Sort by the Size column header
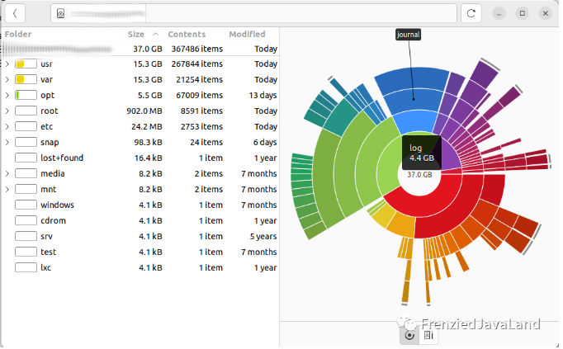This screenshot has height=349, width=563. tap(144, 35)
